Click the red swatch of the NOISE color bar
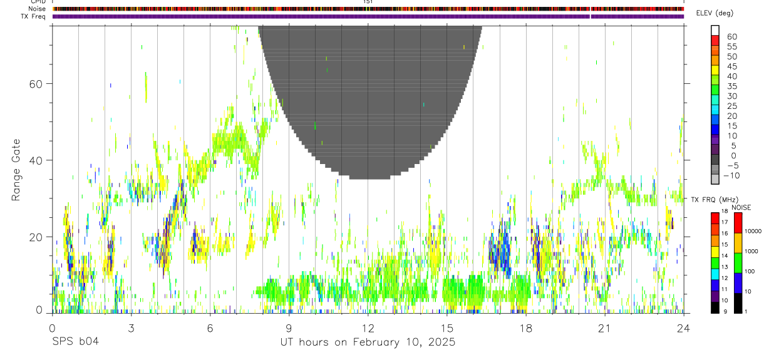Viewport: 769px width, 355px height. (738, 223)
